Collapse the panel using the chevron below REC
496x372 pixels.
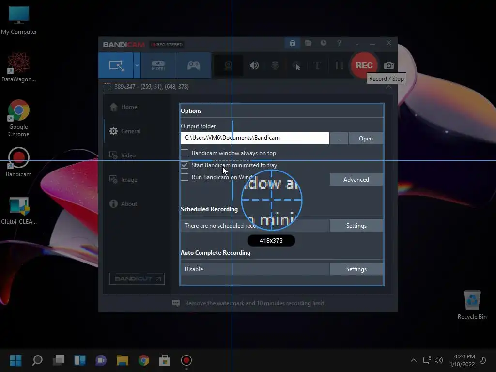[x=389, y=87]
